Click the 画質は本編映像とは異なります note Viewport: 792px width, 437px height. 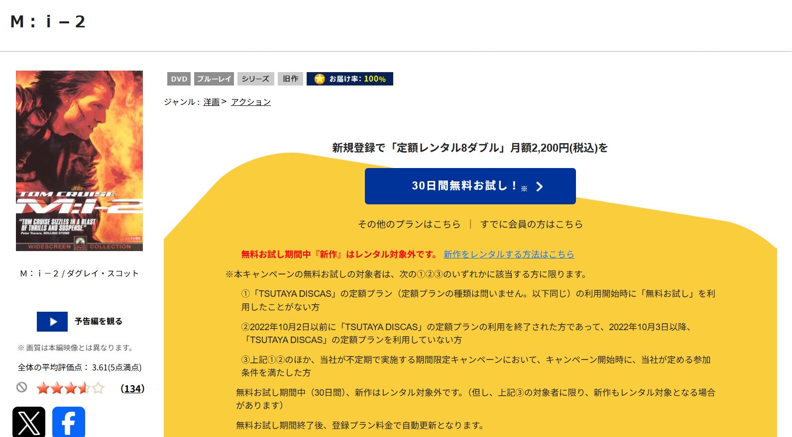point(75,348)
